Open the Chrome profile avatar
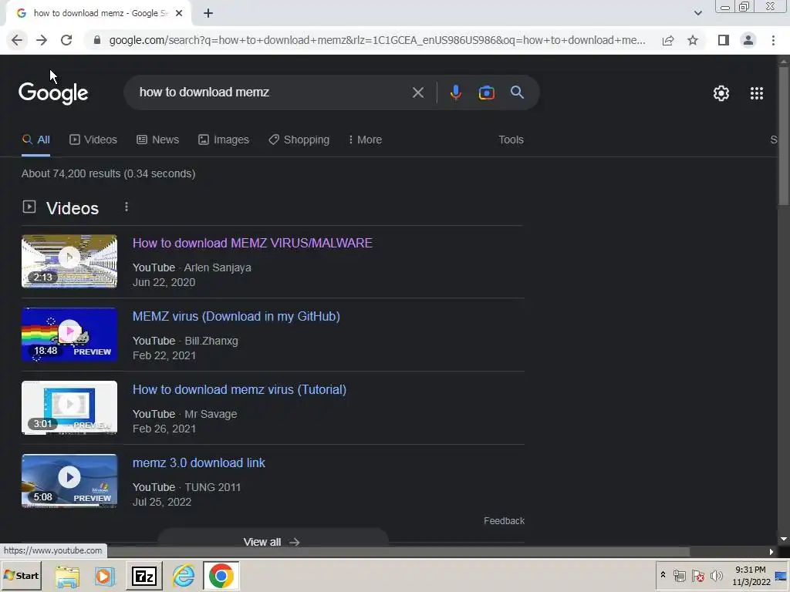790x592 pixels. click(748, 40)
